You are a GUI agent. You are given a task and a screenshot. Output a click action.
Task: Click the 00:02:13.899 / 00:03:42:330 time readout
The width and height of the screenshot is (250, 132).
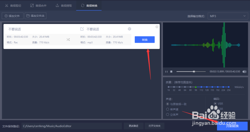tap(225, 72)
